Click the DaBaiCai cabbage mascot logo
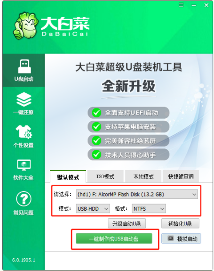The width and height of the screenshot is (214, 271). point(25,25)
